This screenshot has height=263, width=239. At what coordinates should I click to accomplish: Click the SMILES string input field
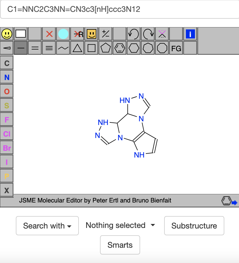[120, 10]
